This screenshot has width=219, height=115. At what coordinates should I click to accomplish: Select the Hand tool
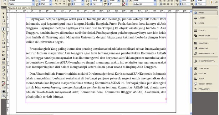3,74
